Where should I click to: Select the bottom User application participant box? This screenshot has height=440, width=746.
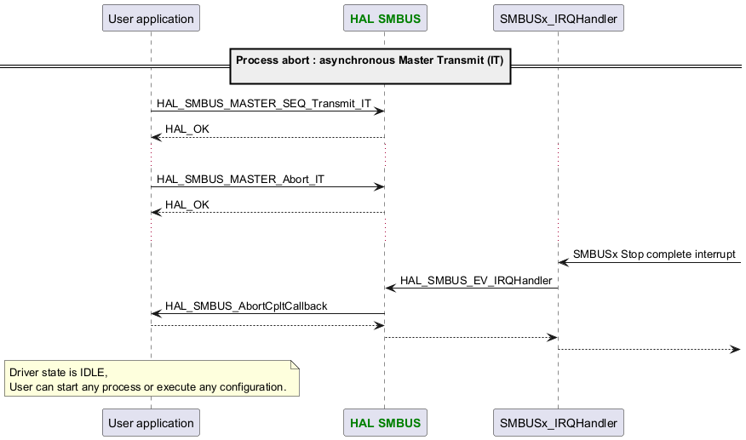[x=151, y=422]
